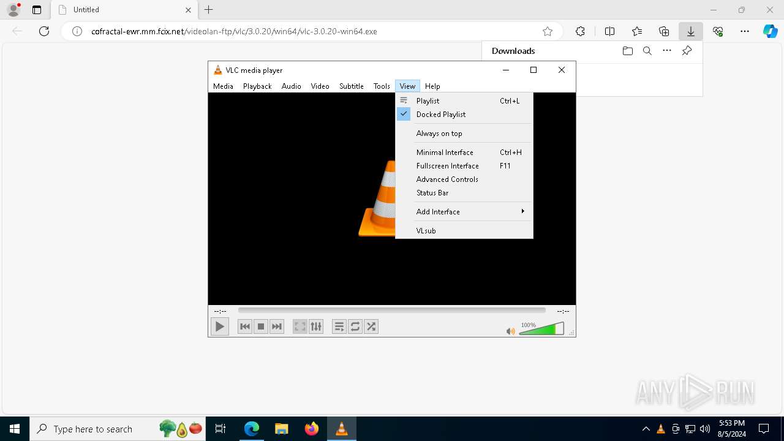Click the Edge downloads toolbar icon
The width and height of the screenshot is (784, 441).
(691, 31)
